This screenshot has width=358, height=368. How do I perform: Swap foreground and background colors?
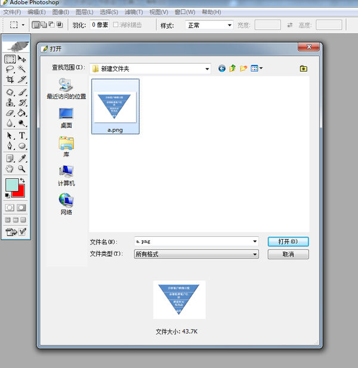coord(22,181)
